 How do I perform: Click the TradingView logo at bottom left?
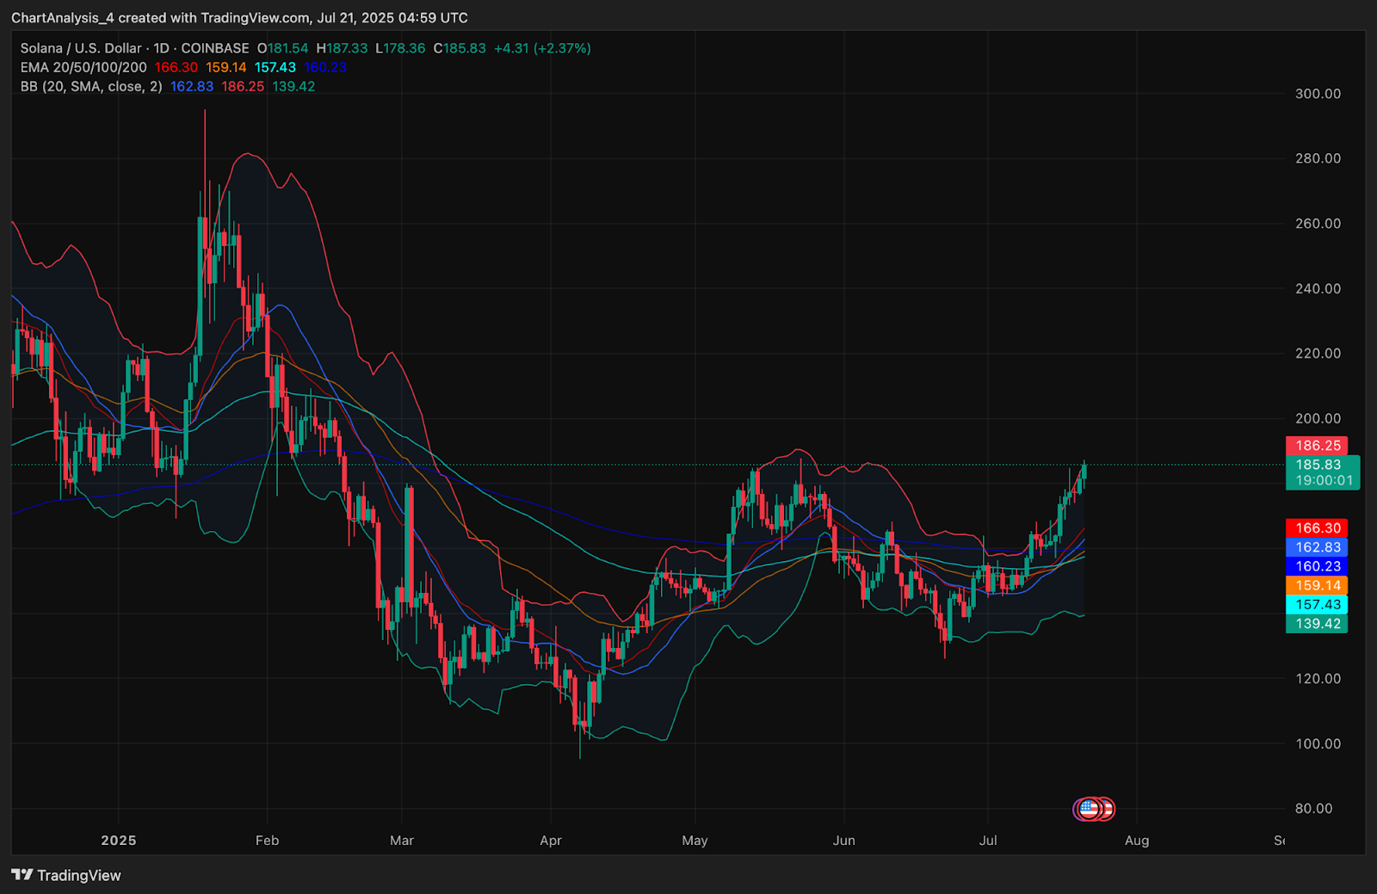pos(66,875)
